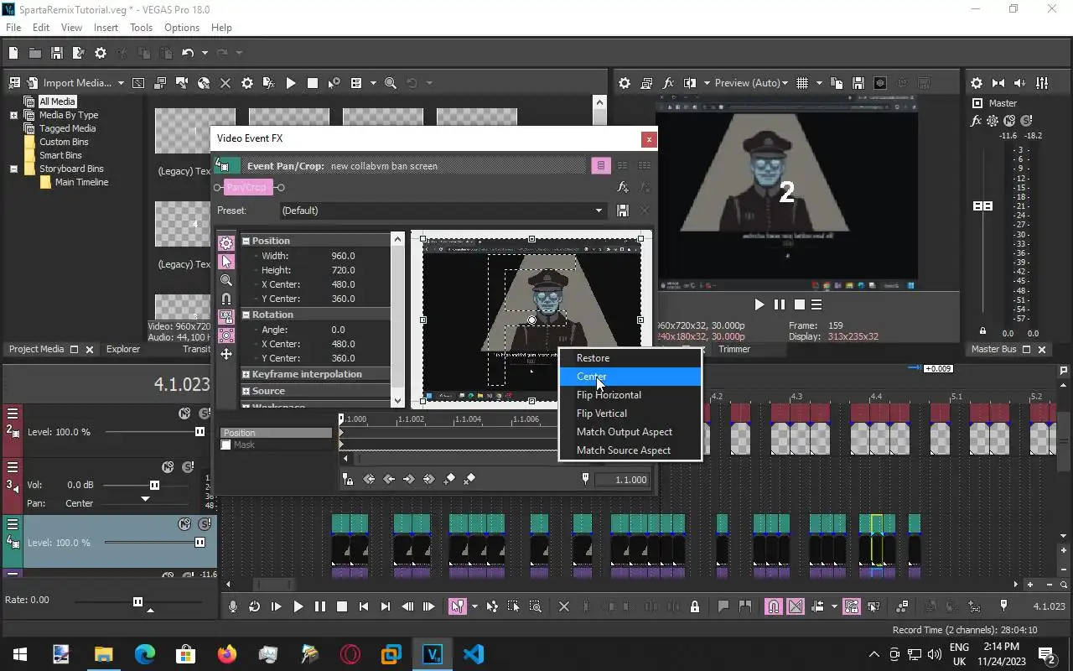
Task: Click Save Preset disk icon beside Preset field
Action: [623, 211]
